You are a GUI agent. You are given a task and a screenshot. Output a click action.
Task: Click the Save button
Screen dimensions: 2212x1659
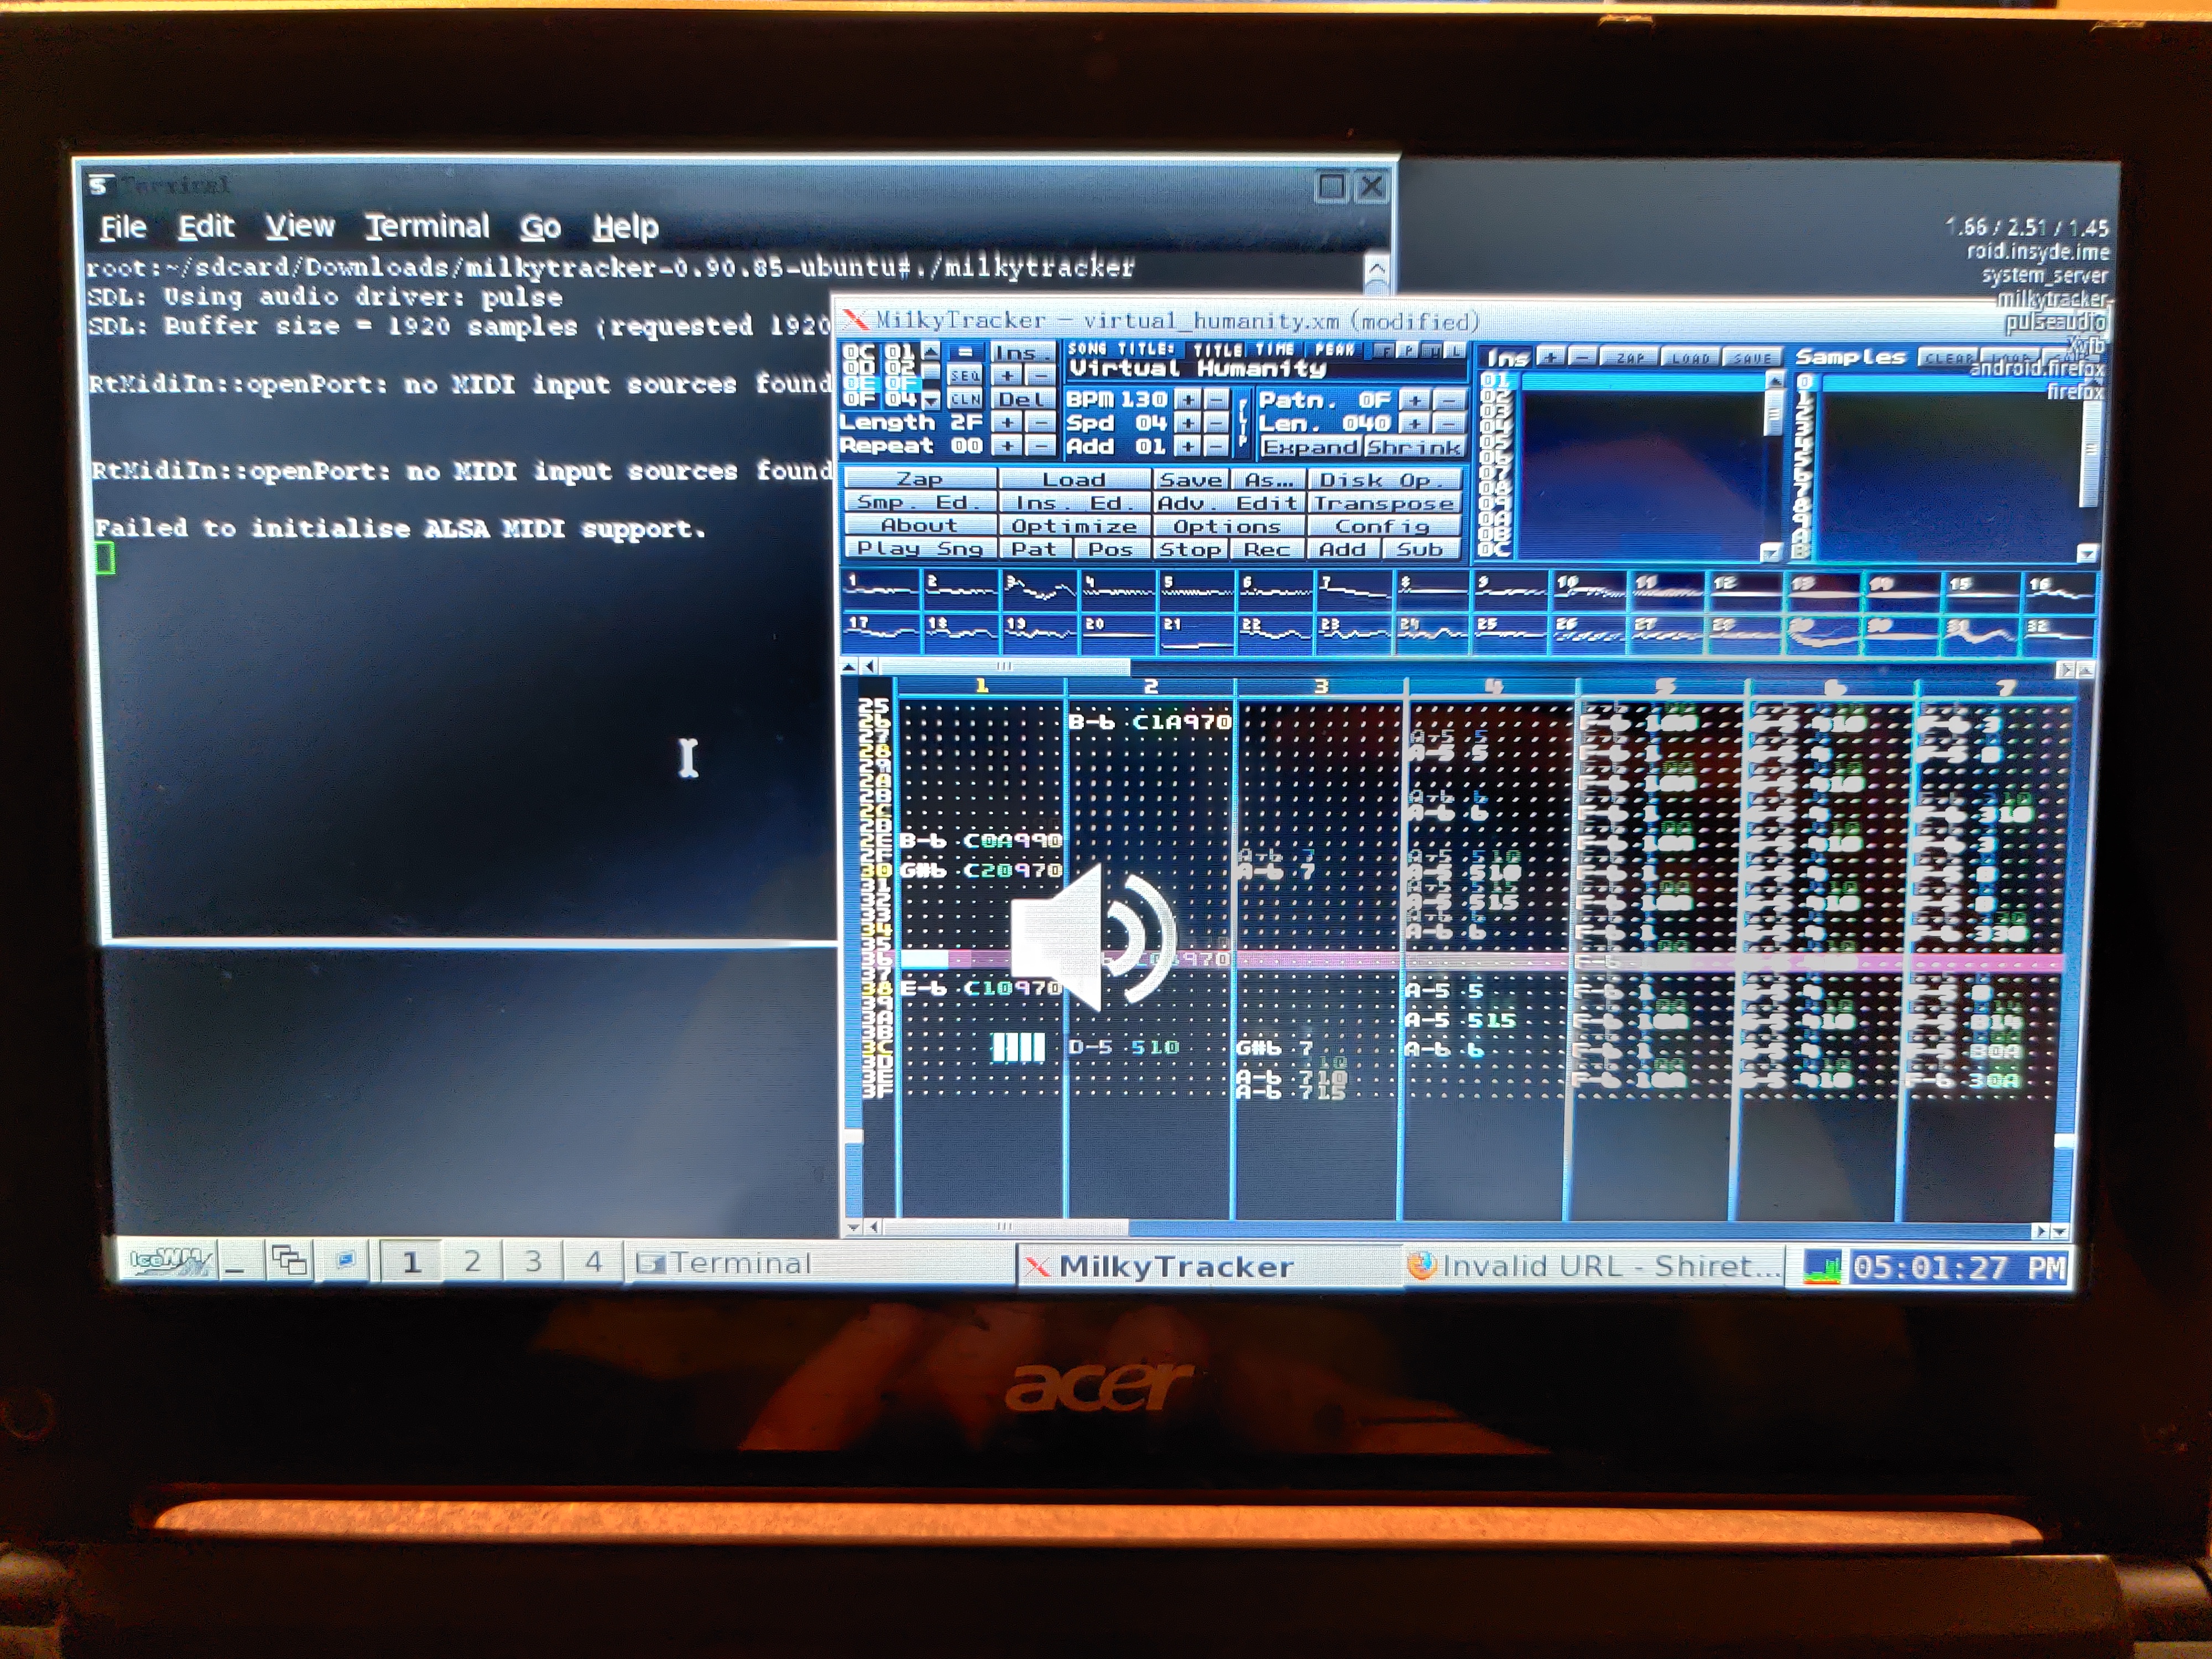click(x=1192, y=480)
